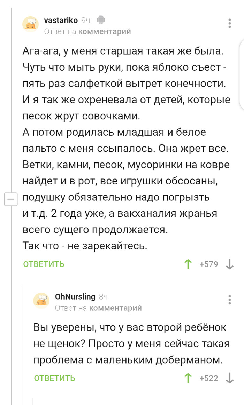Image resolution: width=244 pixels, height=405 pixels.
Task: Open the three-dot menu on vastariko's comment
Action: point(229,24)
